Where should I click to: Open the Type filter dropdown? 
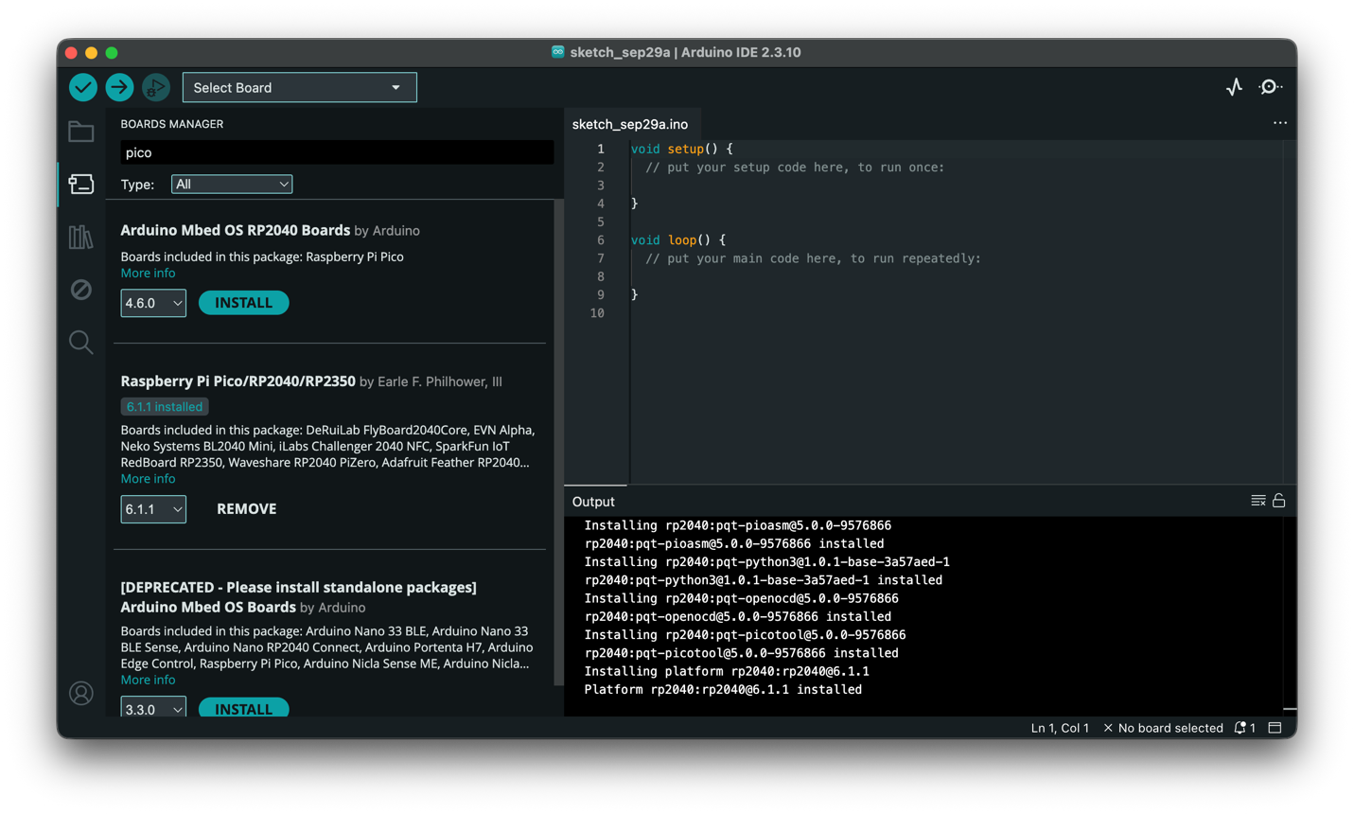(232, 184)
